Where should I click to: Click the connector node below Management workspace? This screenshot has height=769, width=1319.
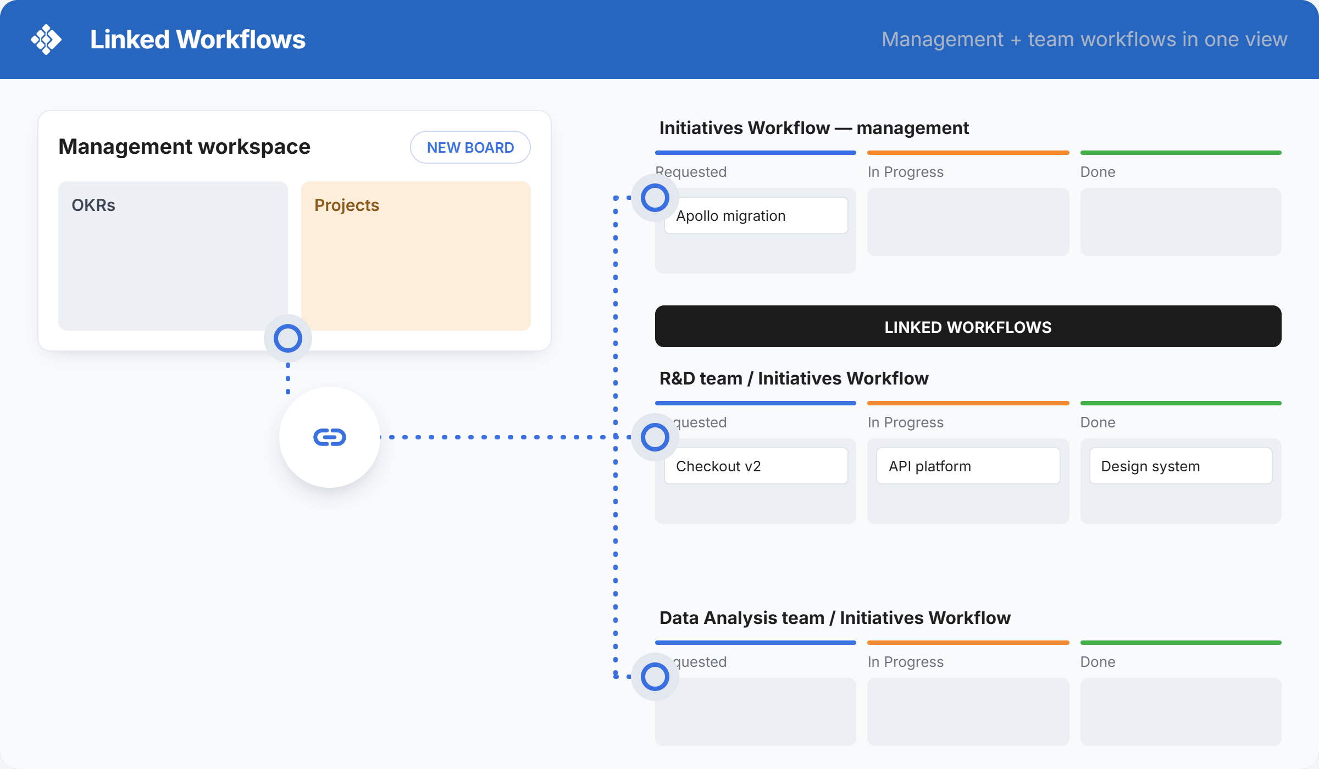288,338
